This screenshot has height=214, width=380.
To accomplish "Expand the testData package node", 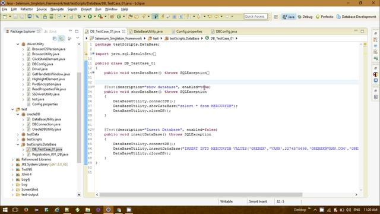I will [x=18, y=134].
